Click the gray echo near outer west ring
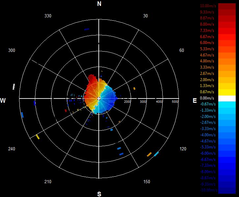The height and width of the screenshot is (197, 239). pos(13,87)
